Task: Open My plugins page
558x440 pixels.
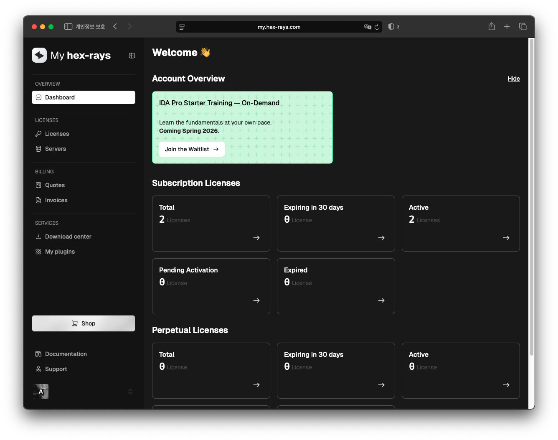Action: (60, 252)
